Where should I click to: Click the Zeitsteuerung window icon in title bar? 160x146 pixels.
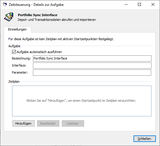tap(5, 4)
